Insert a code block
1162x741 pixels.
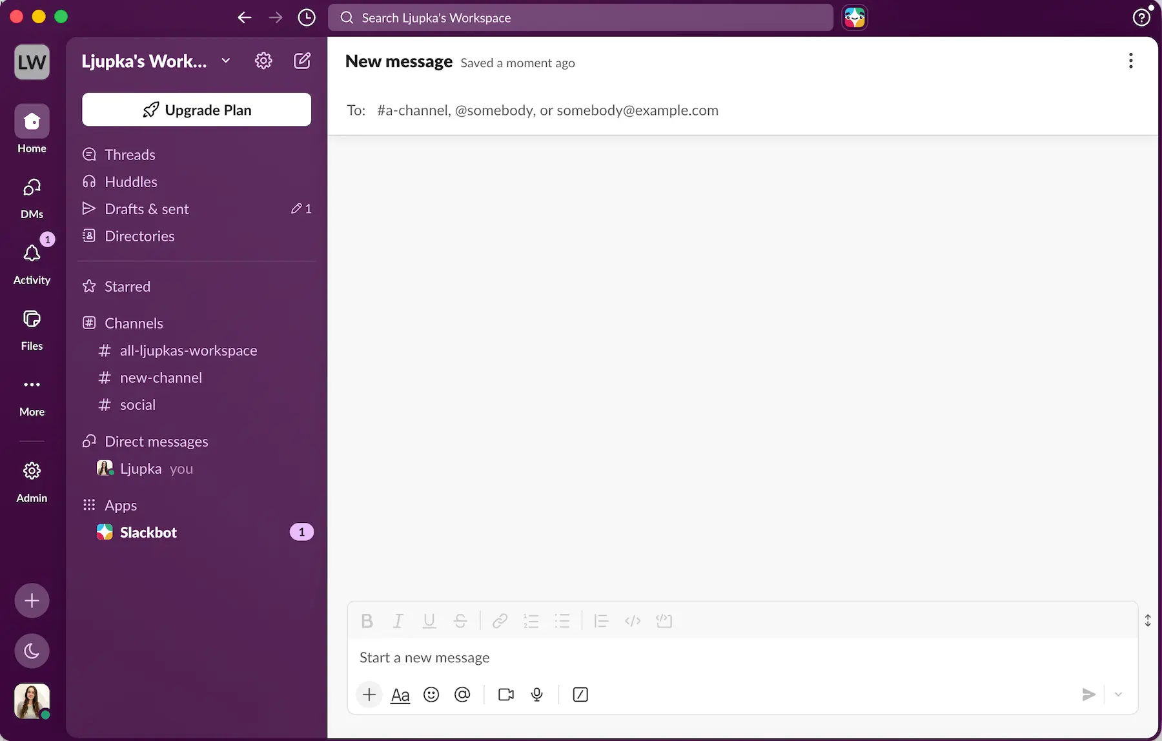point(664,621)
